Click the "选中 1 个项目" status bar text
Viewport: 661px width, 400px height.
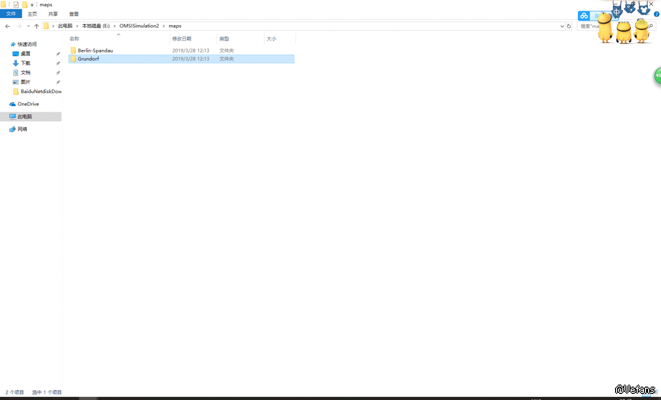point(47,392)
